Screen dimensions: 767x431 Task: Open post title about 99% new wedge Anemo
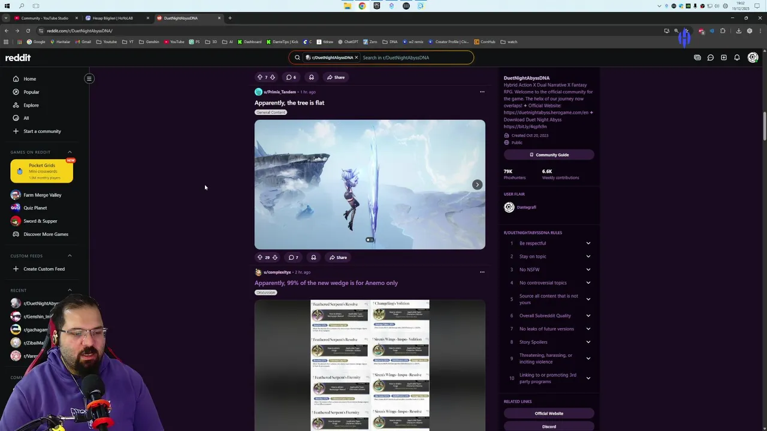326,283
